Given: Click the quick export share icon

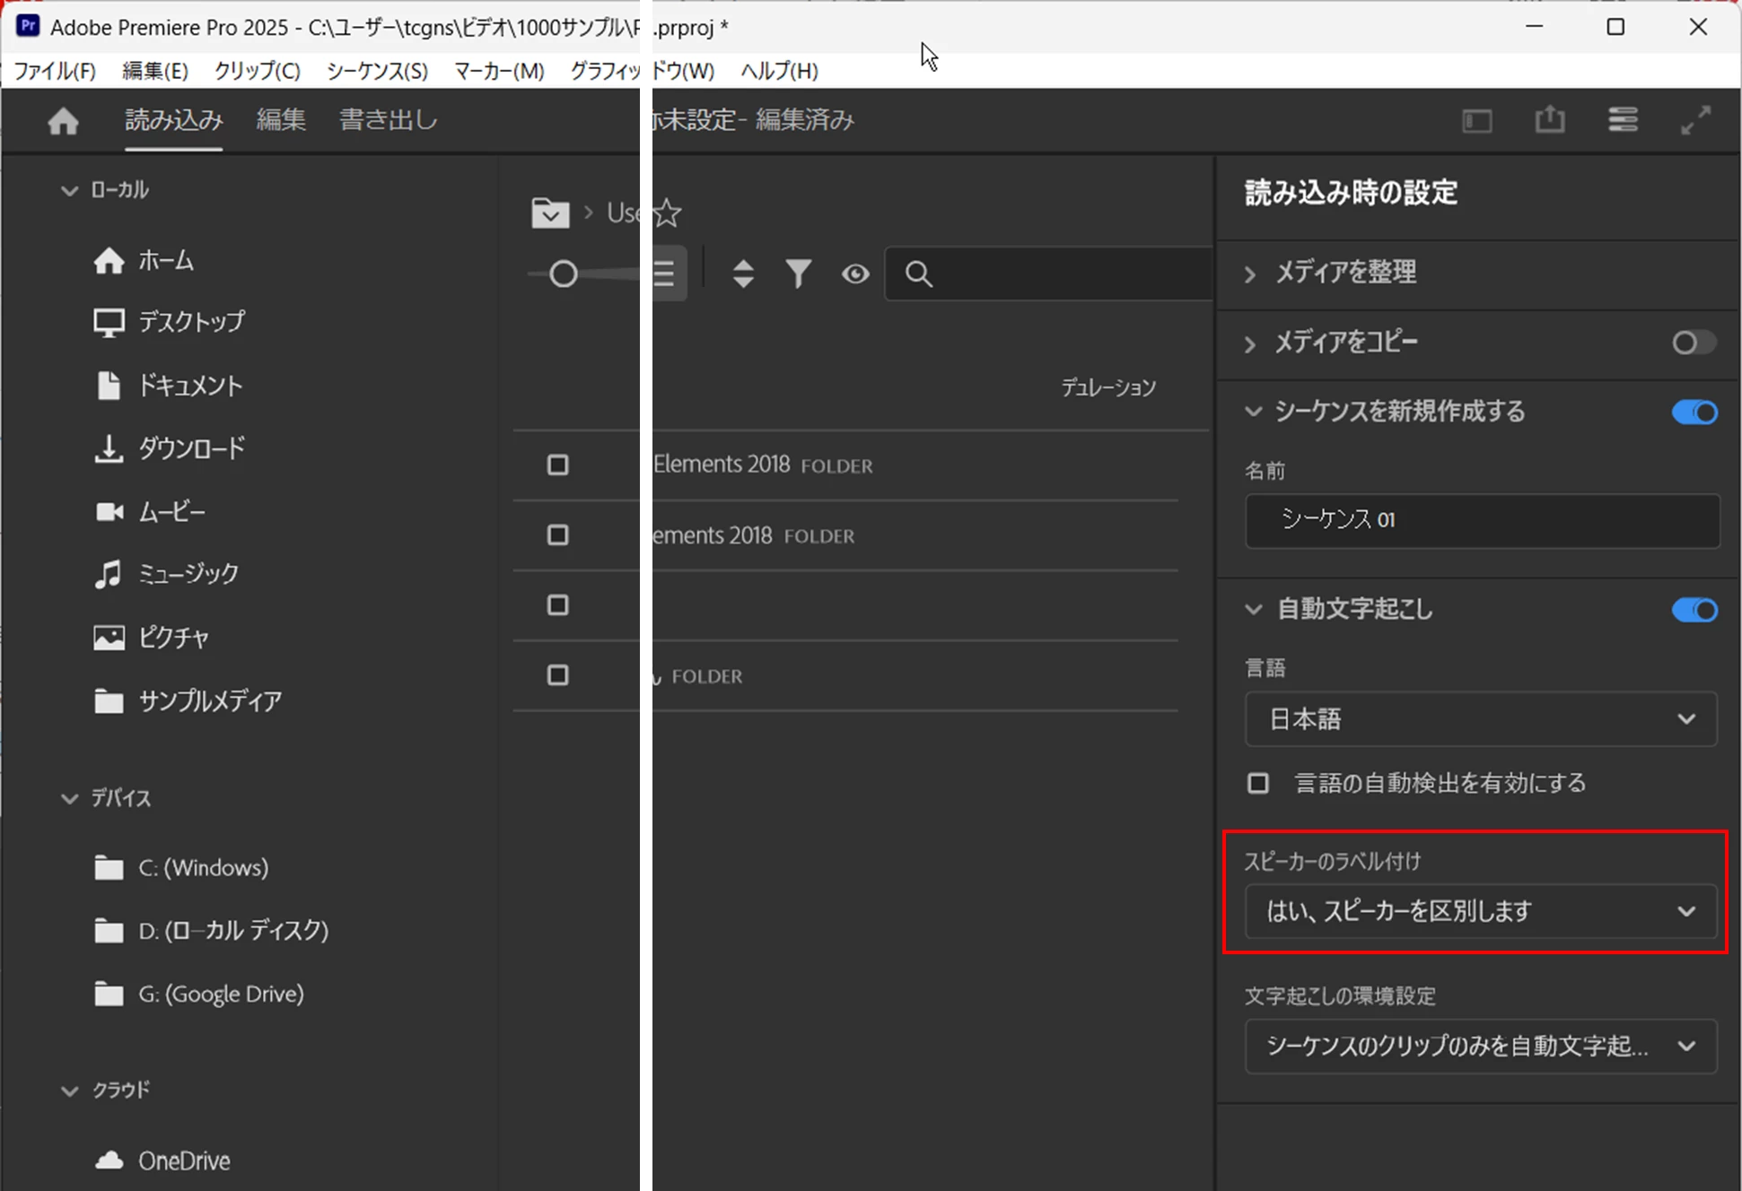Looking at the screenshot, I should tap(1550, 120).
